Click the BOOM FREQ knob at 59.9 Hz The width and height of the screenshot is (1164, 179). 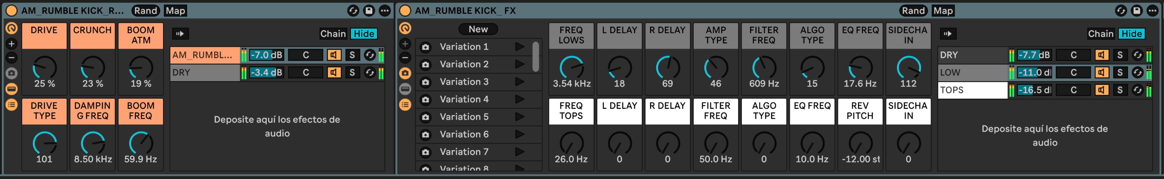(x=141, y=144)
